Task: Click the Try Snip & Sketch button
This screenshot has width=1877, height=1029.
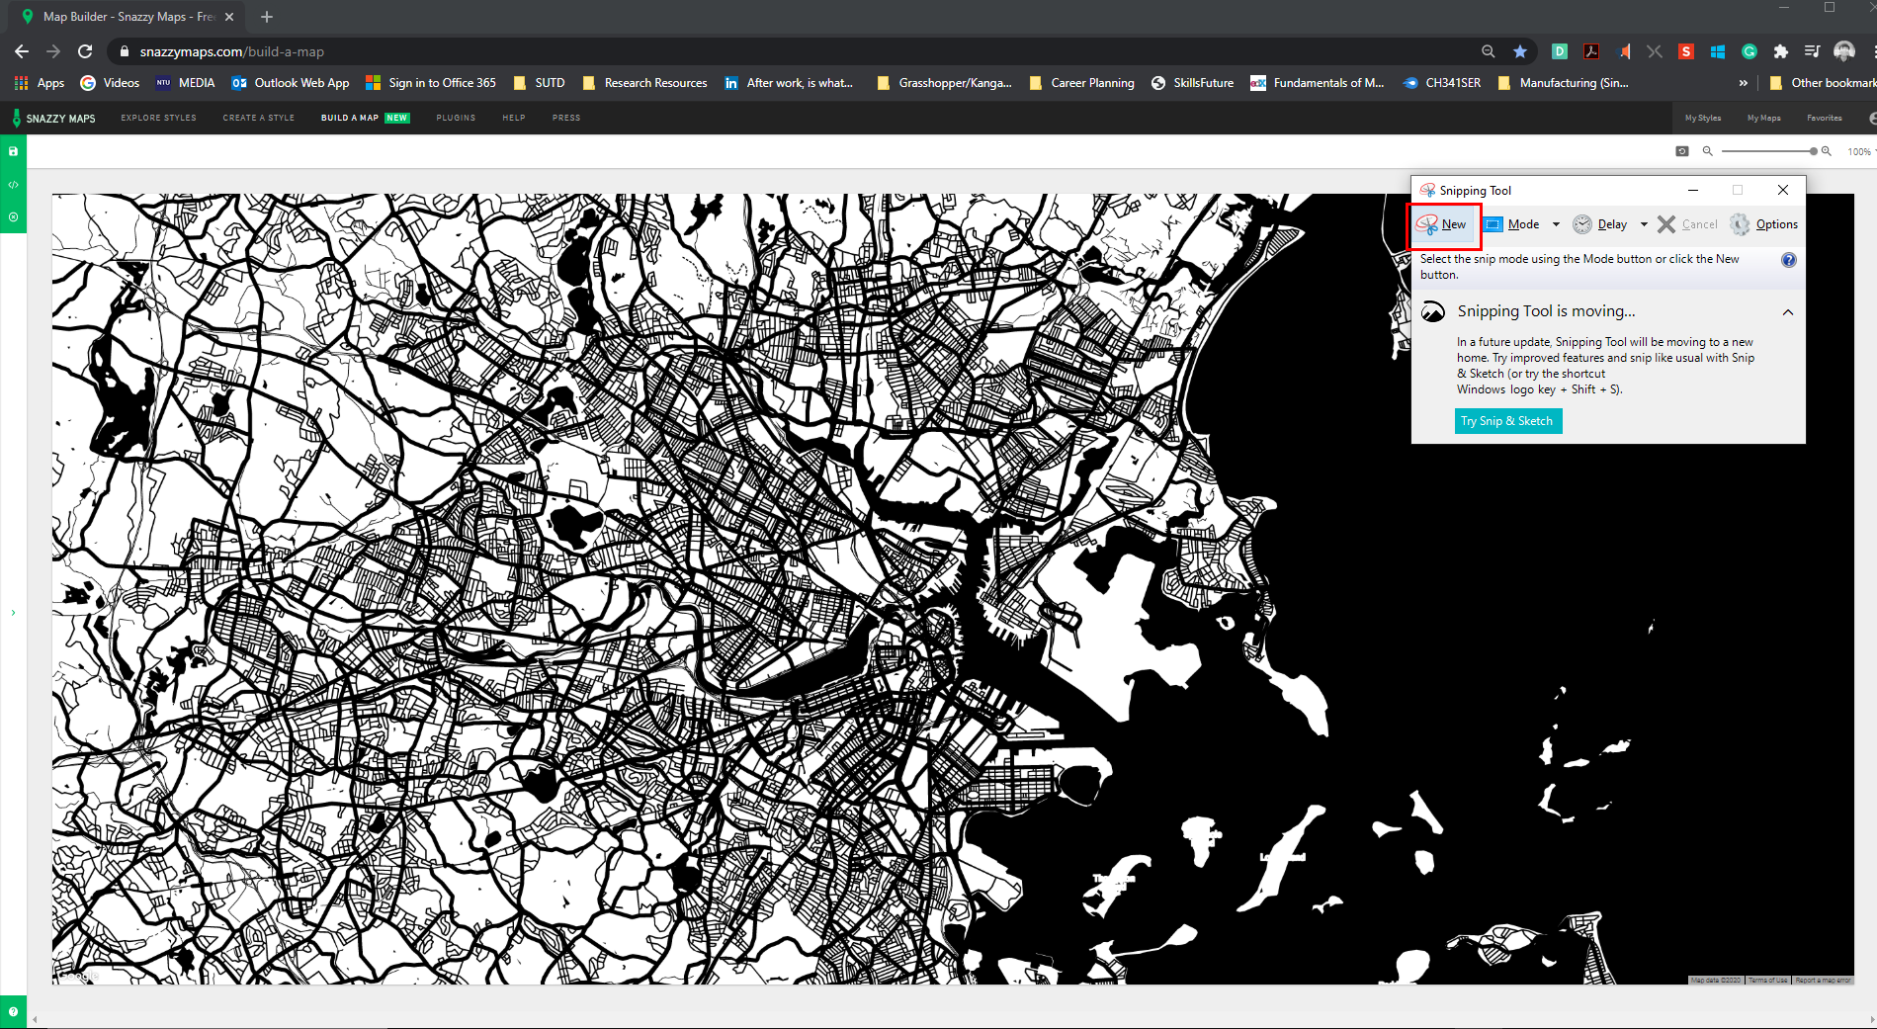Action: pos(1507,421)
